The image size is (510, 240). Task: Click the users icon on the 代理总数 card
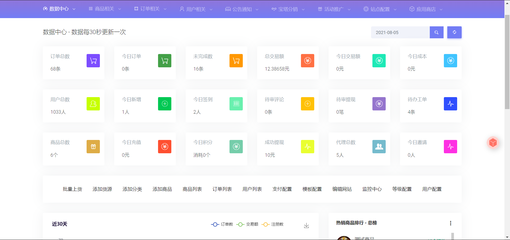[x=379, y=147]
